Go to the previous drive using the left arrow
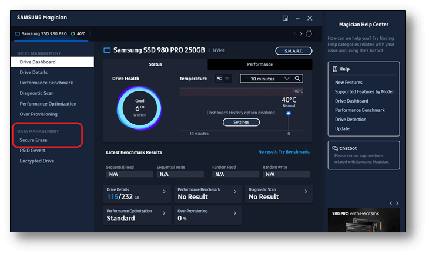The width and height of the screenshot is (429, 255). (x=294, y=34)
